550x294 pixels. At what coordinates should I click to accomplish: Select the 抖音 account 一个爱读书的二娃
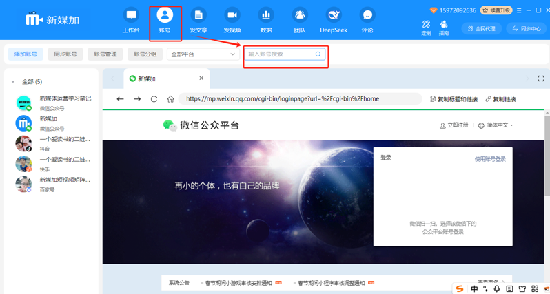click(x=52, y=144)
